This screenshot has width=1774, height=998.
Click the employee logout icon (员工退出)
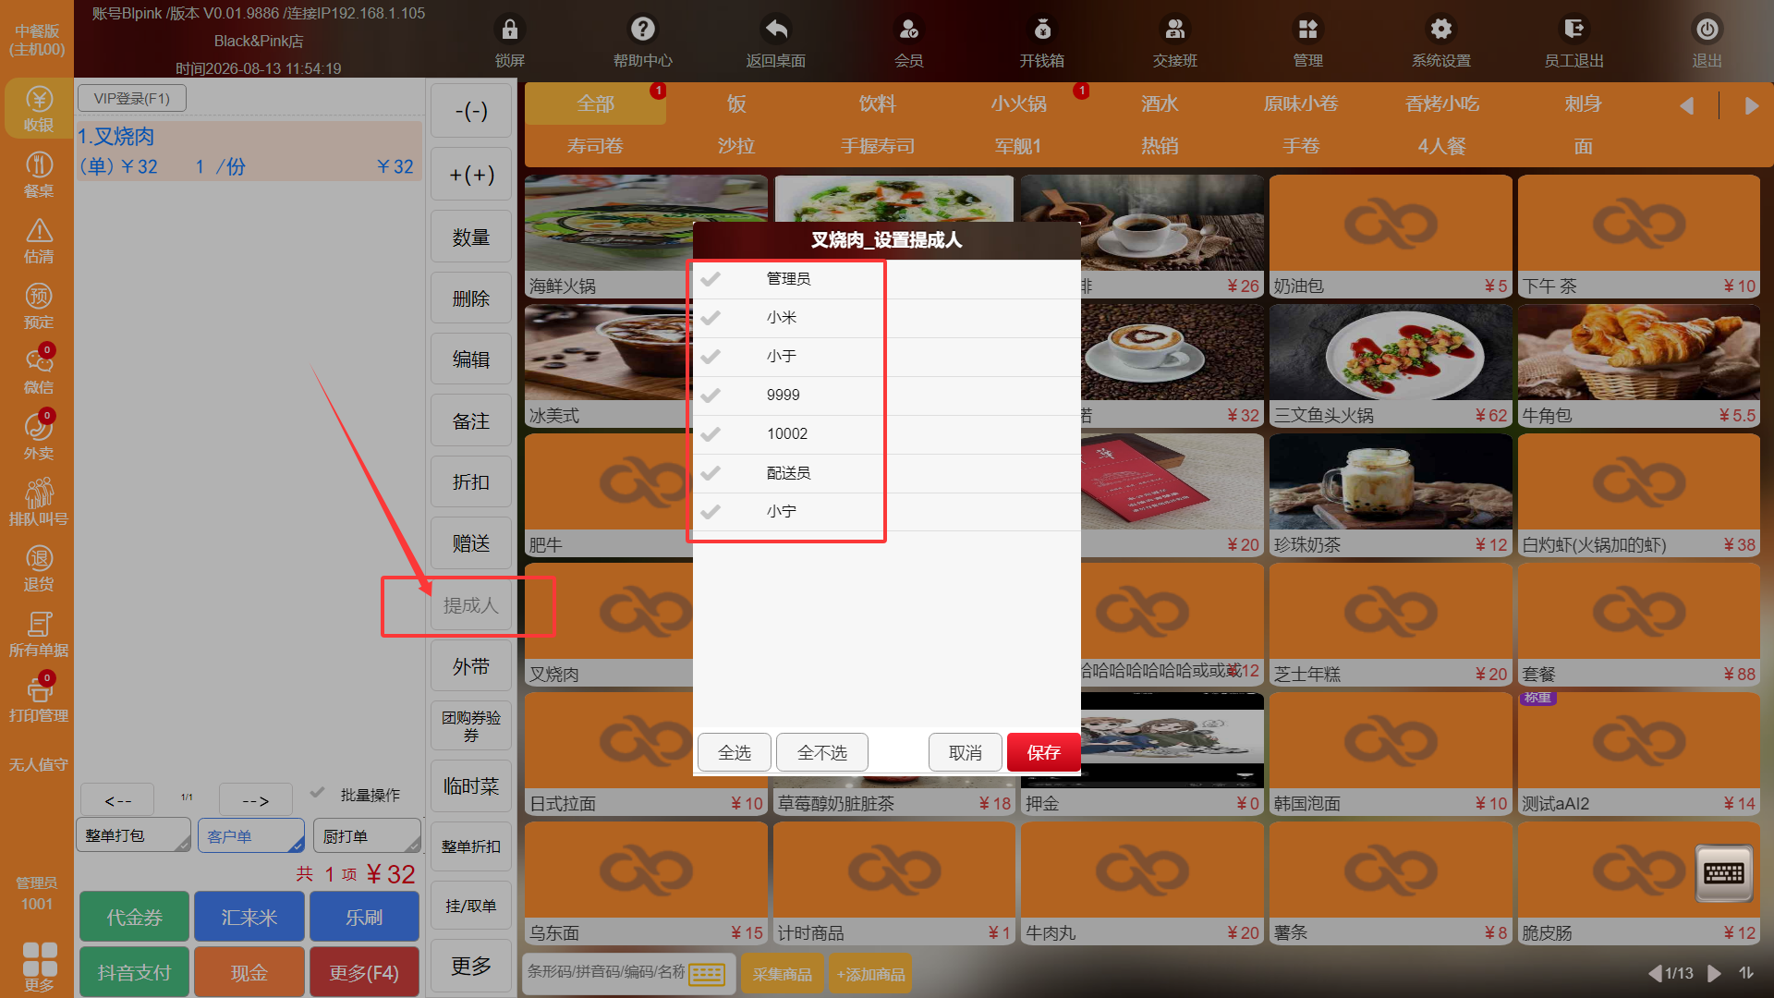tap(1574, 30)
